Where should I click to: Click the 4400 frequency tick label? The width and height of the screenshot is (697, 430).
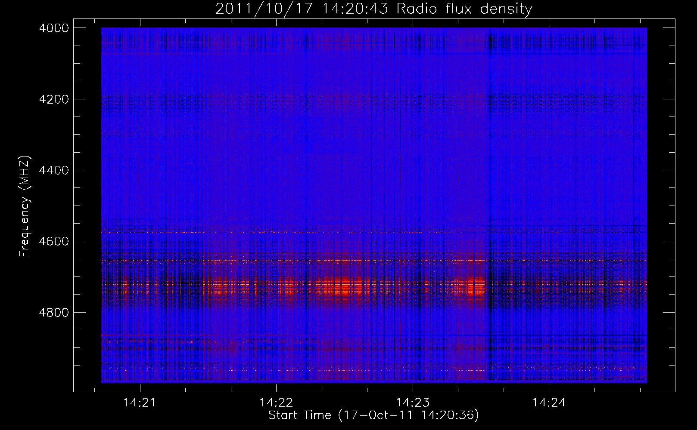click(54, 170)
